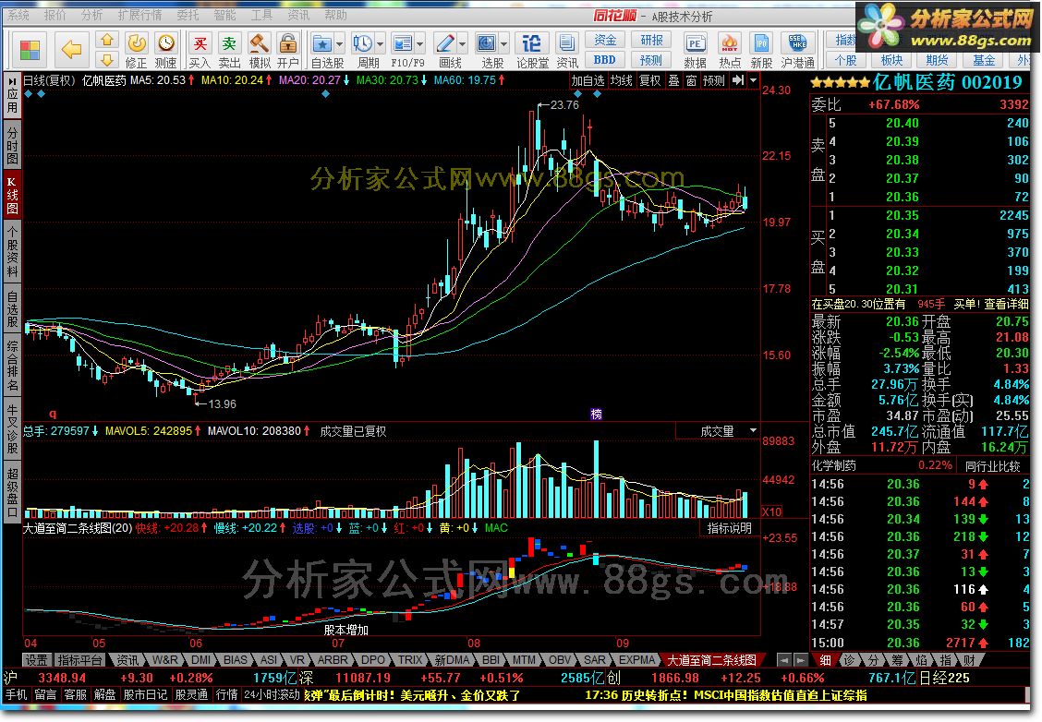Viewport: 1042px width, 722px height.
Task: Select the W&R indicator tab
Action: pos(164,659)
